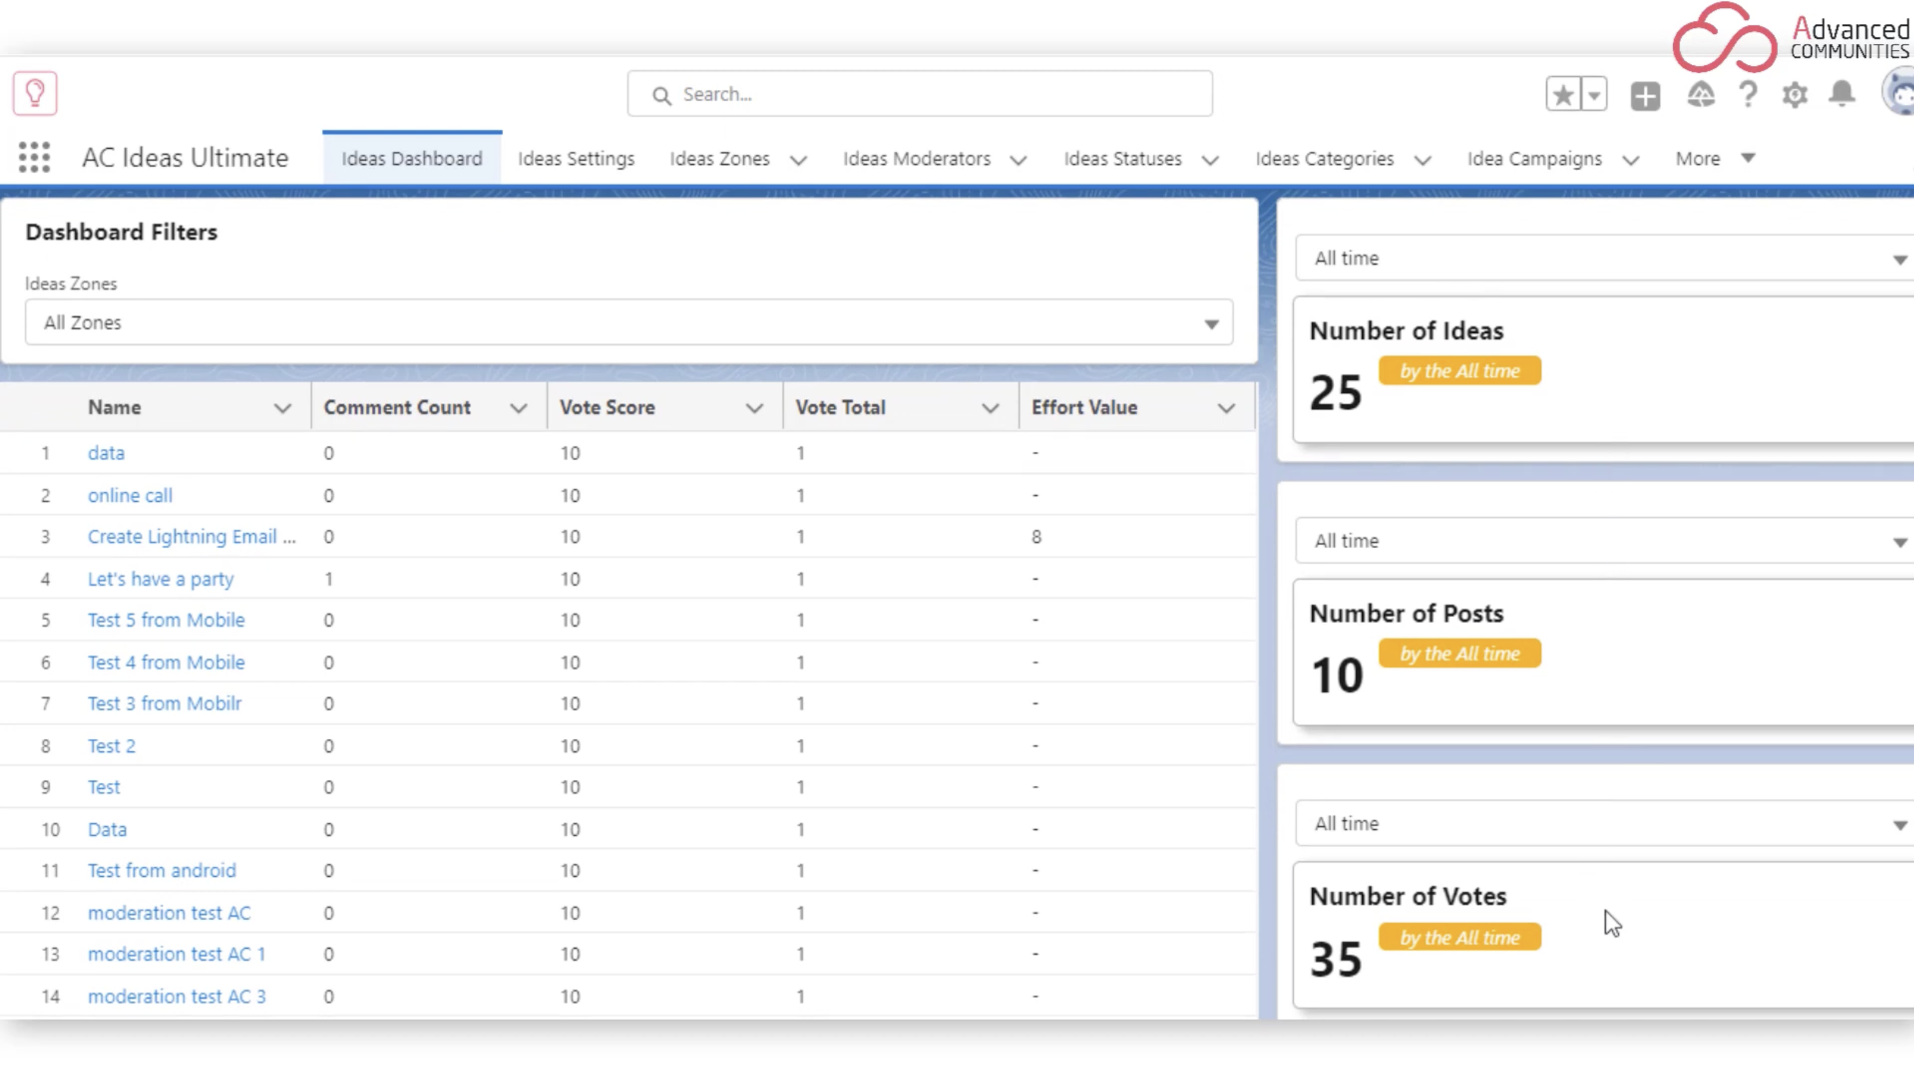
Task: Sort by the Vote Total column header
Action: tap(841, 407)
